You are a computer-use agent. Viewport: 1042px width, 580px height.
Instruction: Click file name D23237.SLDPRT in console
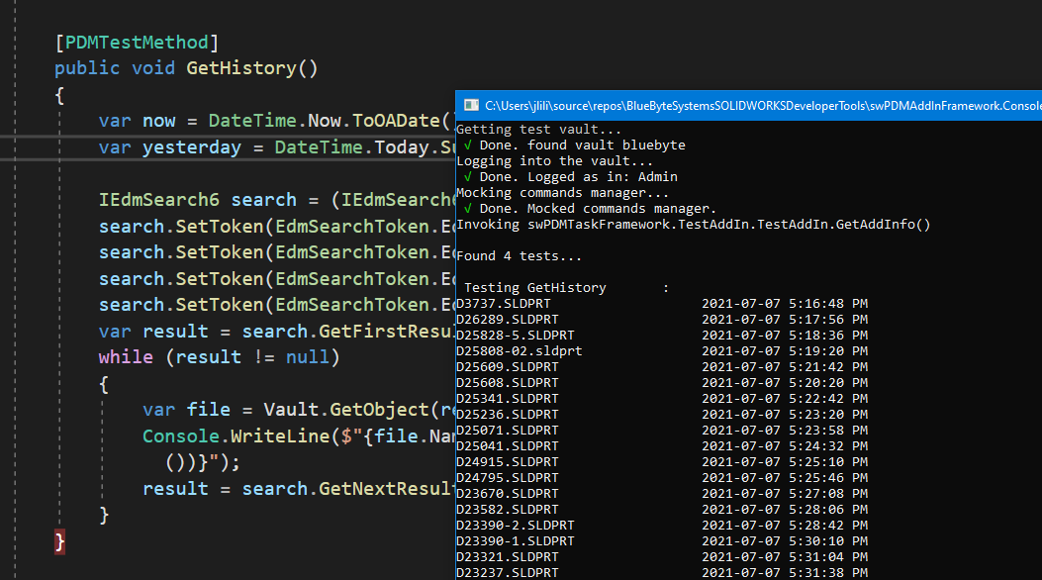tap(508, 573)
